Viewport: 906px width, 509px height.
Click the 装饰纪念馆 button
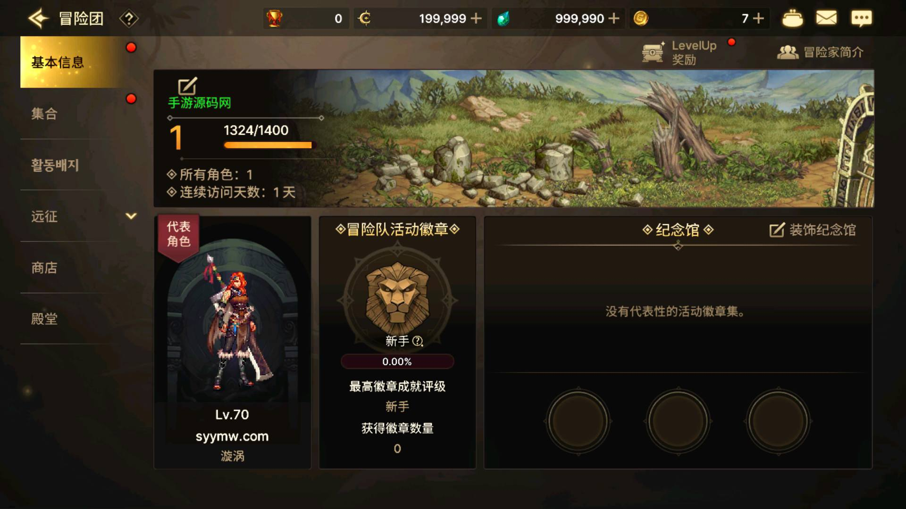point(813,230)
